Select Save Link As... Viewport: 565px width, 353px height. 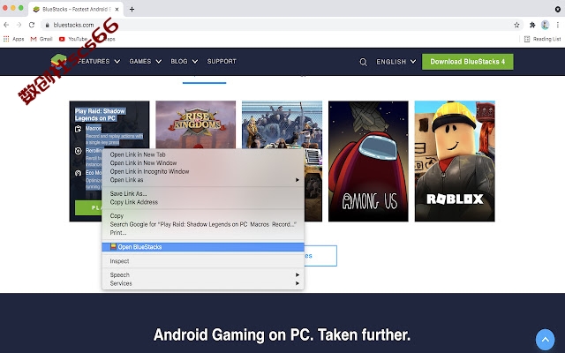pyautogui.click(x=203, y=194)
